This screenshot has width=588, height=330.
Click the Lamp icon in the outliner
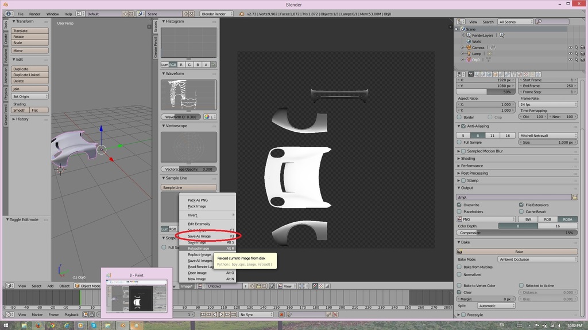click(x=469, y=54)
